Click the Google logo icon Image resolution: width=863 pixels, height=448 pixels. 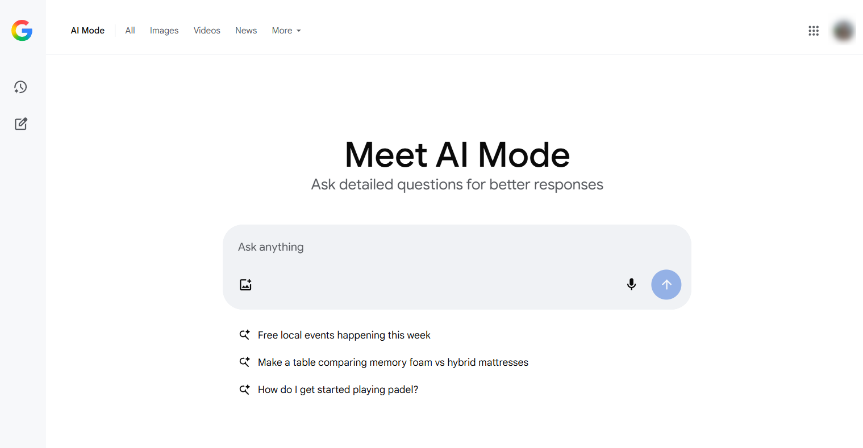(x=22, y=31)
